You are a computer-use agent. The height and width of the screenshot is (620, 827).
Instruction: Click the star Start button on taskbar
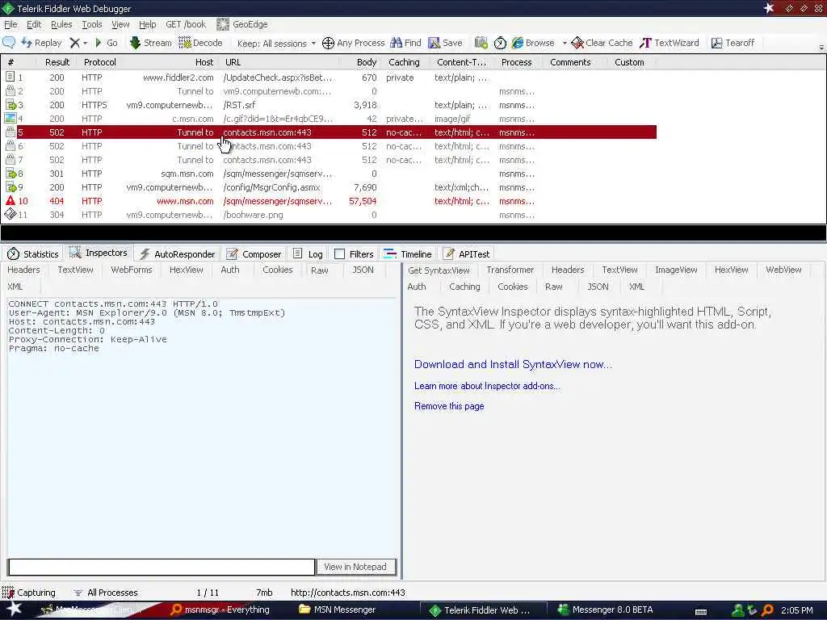coord(13,609)
